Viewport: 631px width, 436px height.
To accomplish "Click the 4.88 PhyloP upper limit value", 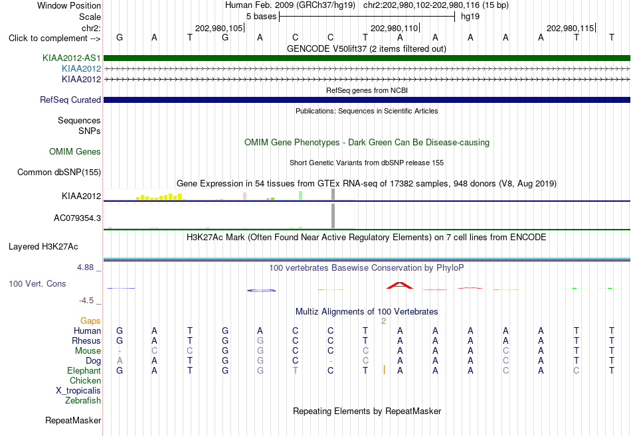I will pos(85,267).
